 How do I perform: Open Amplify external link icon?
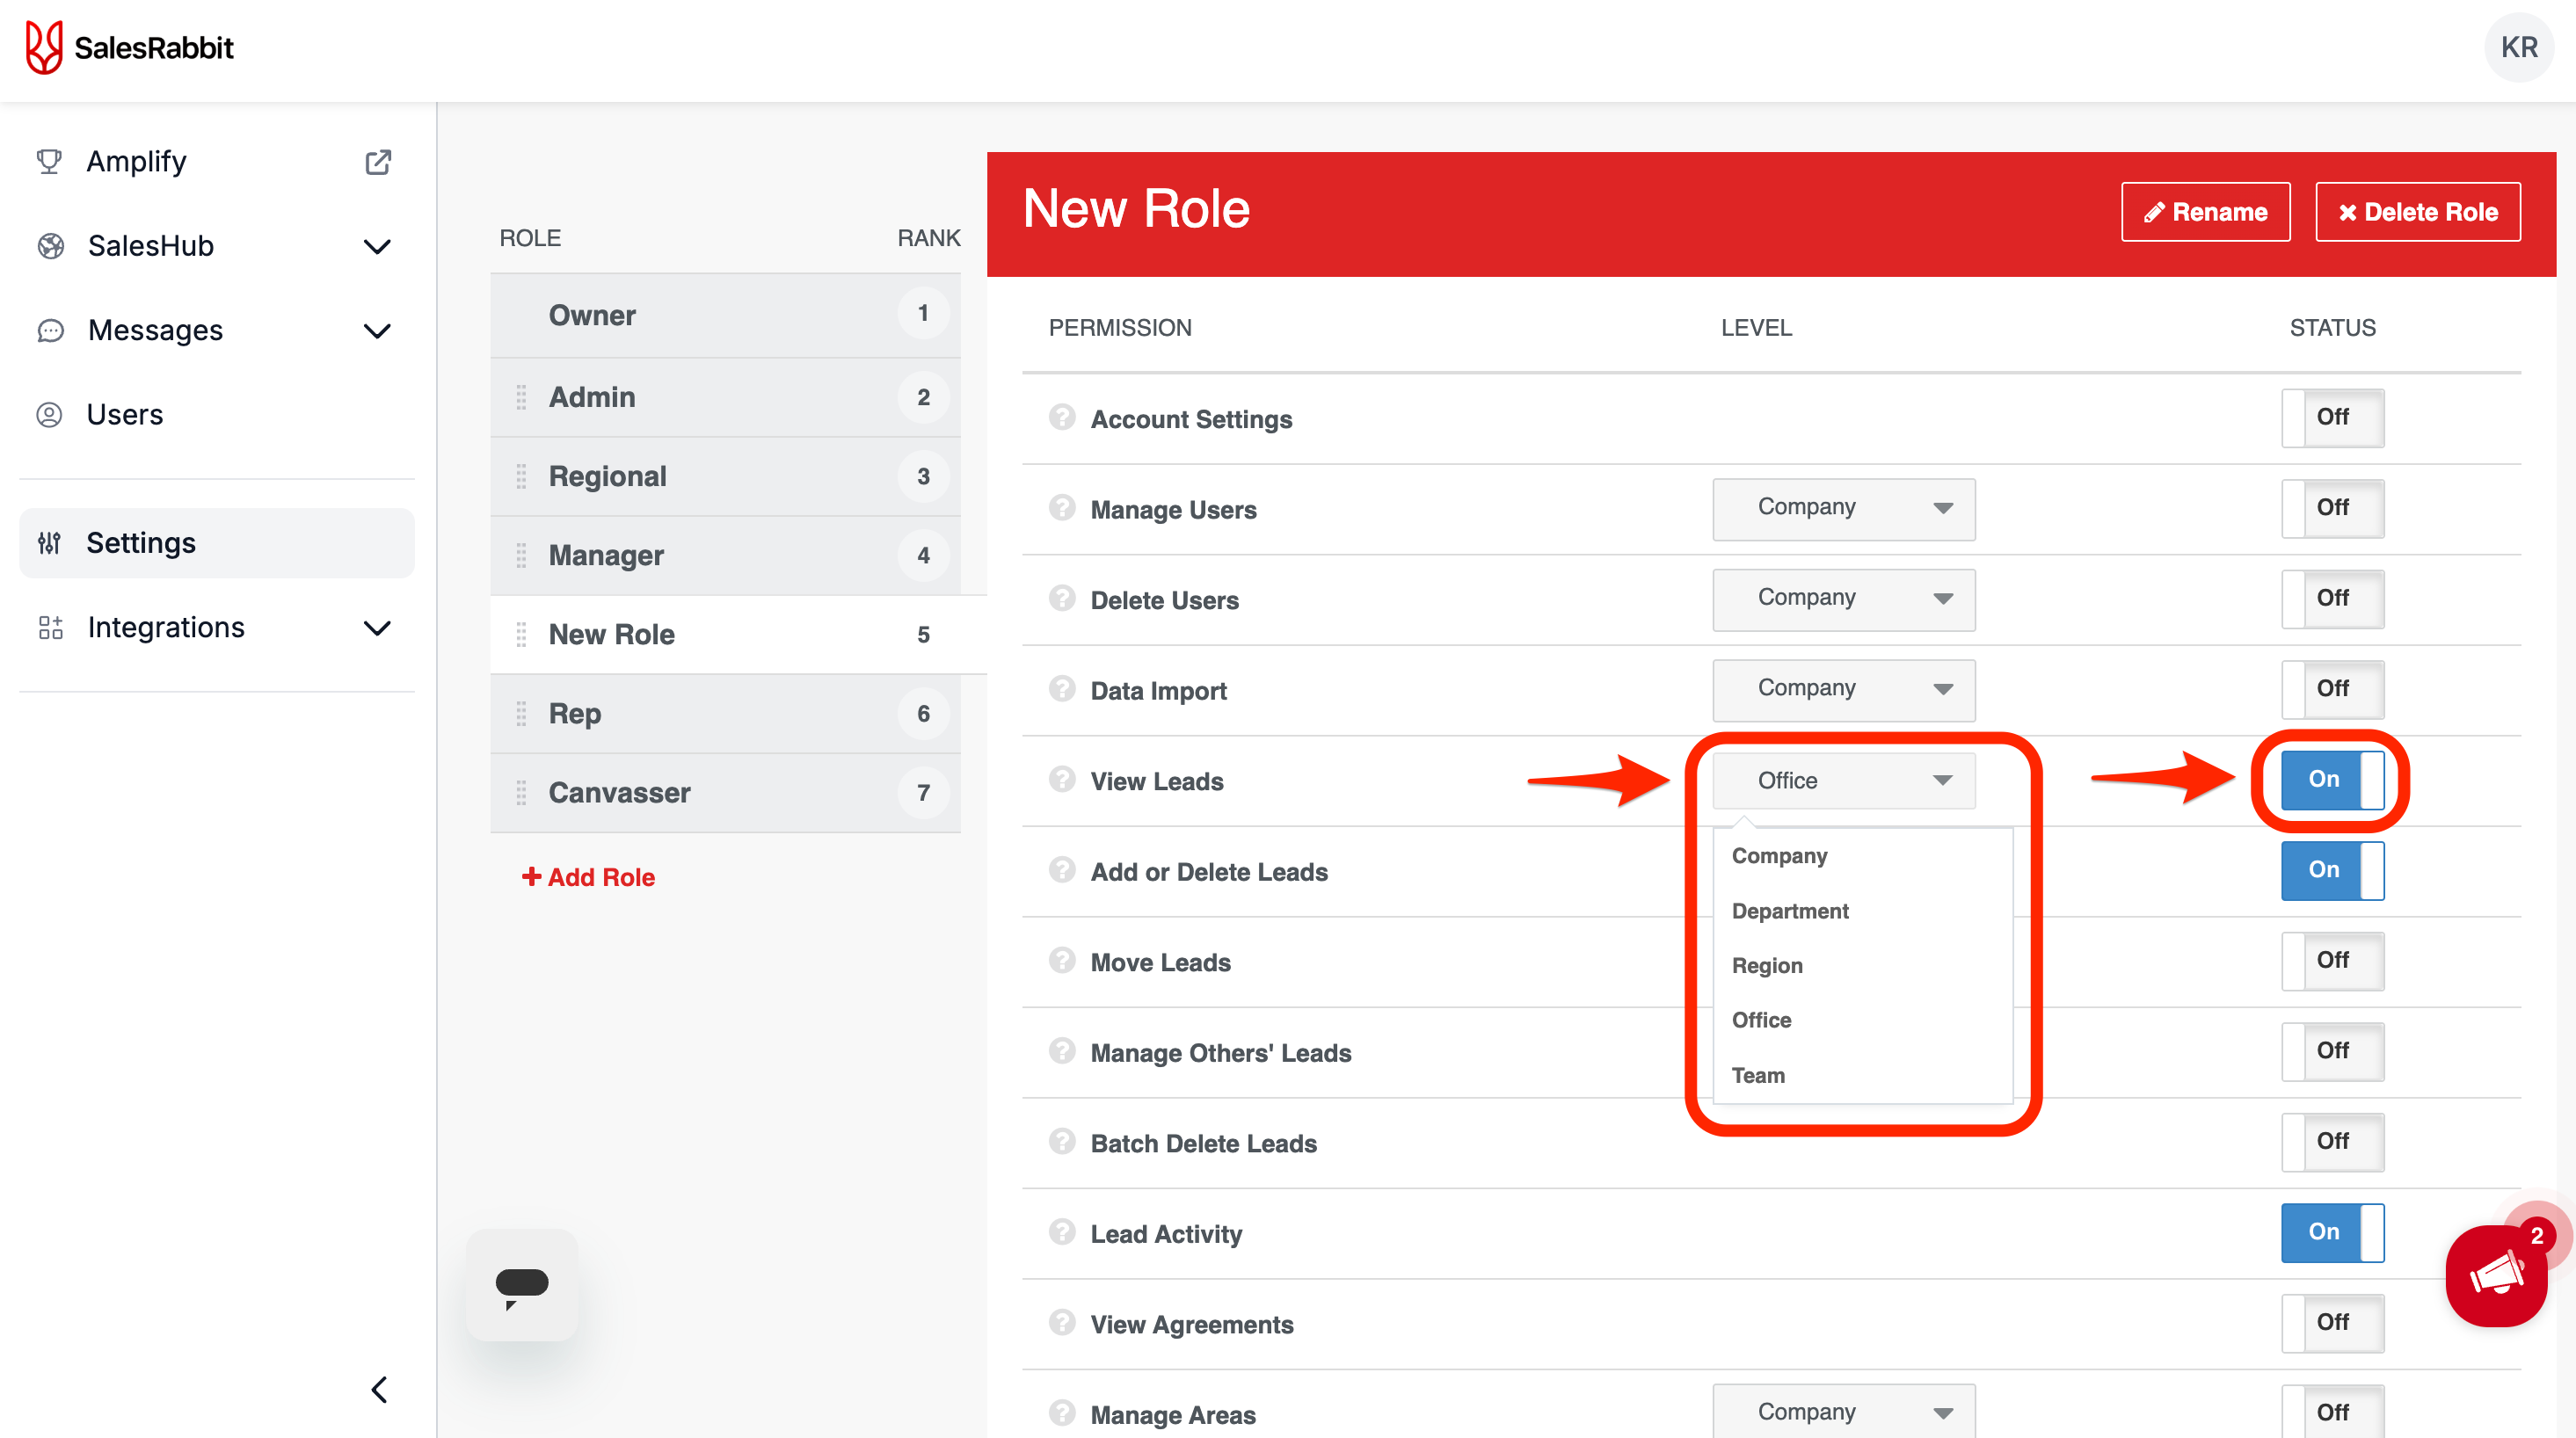(x=378, y=162)
